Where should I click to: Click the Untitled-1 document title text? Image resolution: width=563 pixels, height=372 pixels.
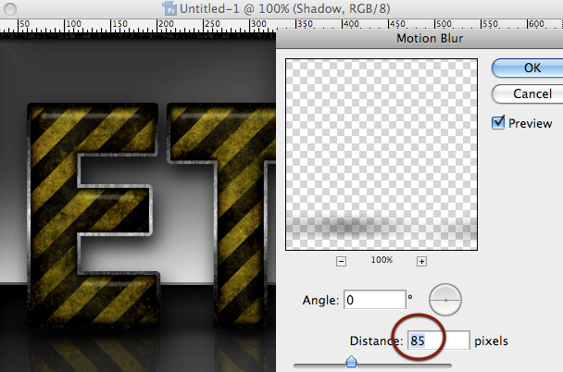click(x=285, y=8)
